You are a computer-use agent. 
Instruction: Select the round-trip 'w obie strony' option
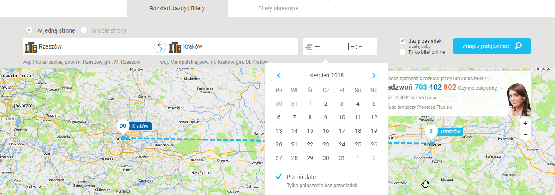click(84, 30)
